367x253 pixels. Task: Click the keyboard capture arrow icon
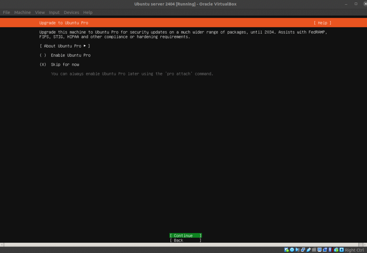tap(342, 250)
